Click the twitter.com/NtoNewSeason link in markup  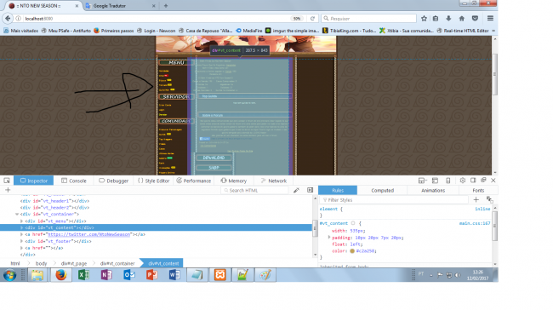coord(88,234)
